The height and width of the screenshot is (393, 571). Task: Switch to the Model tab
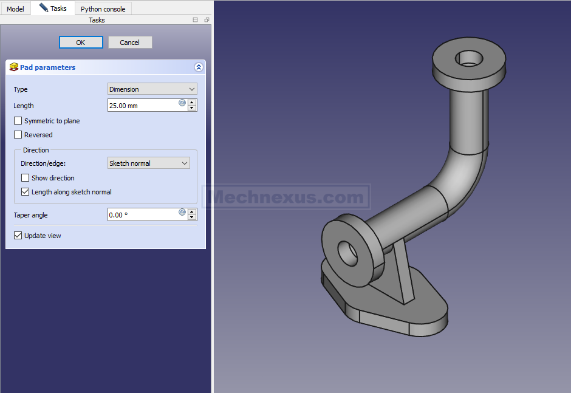click(15, 9)
